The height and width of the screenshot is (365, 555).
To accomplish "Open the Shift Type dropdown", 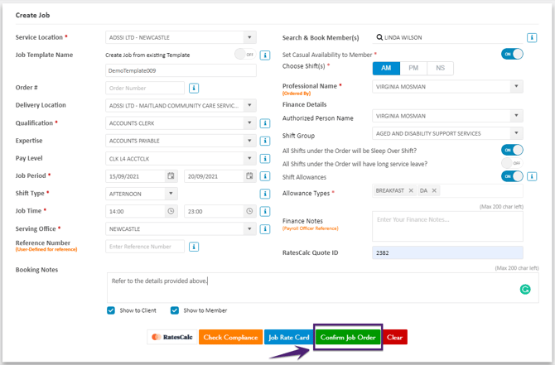I will pyautogui.click(x=171, y=194).
